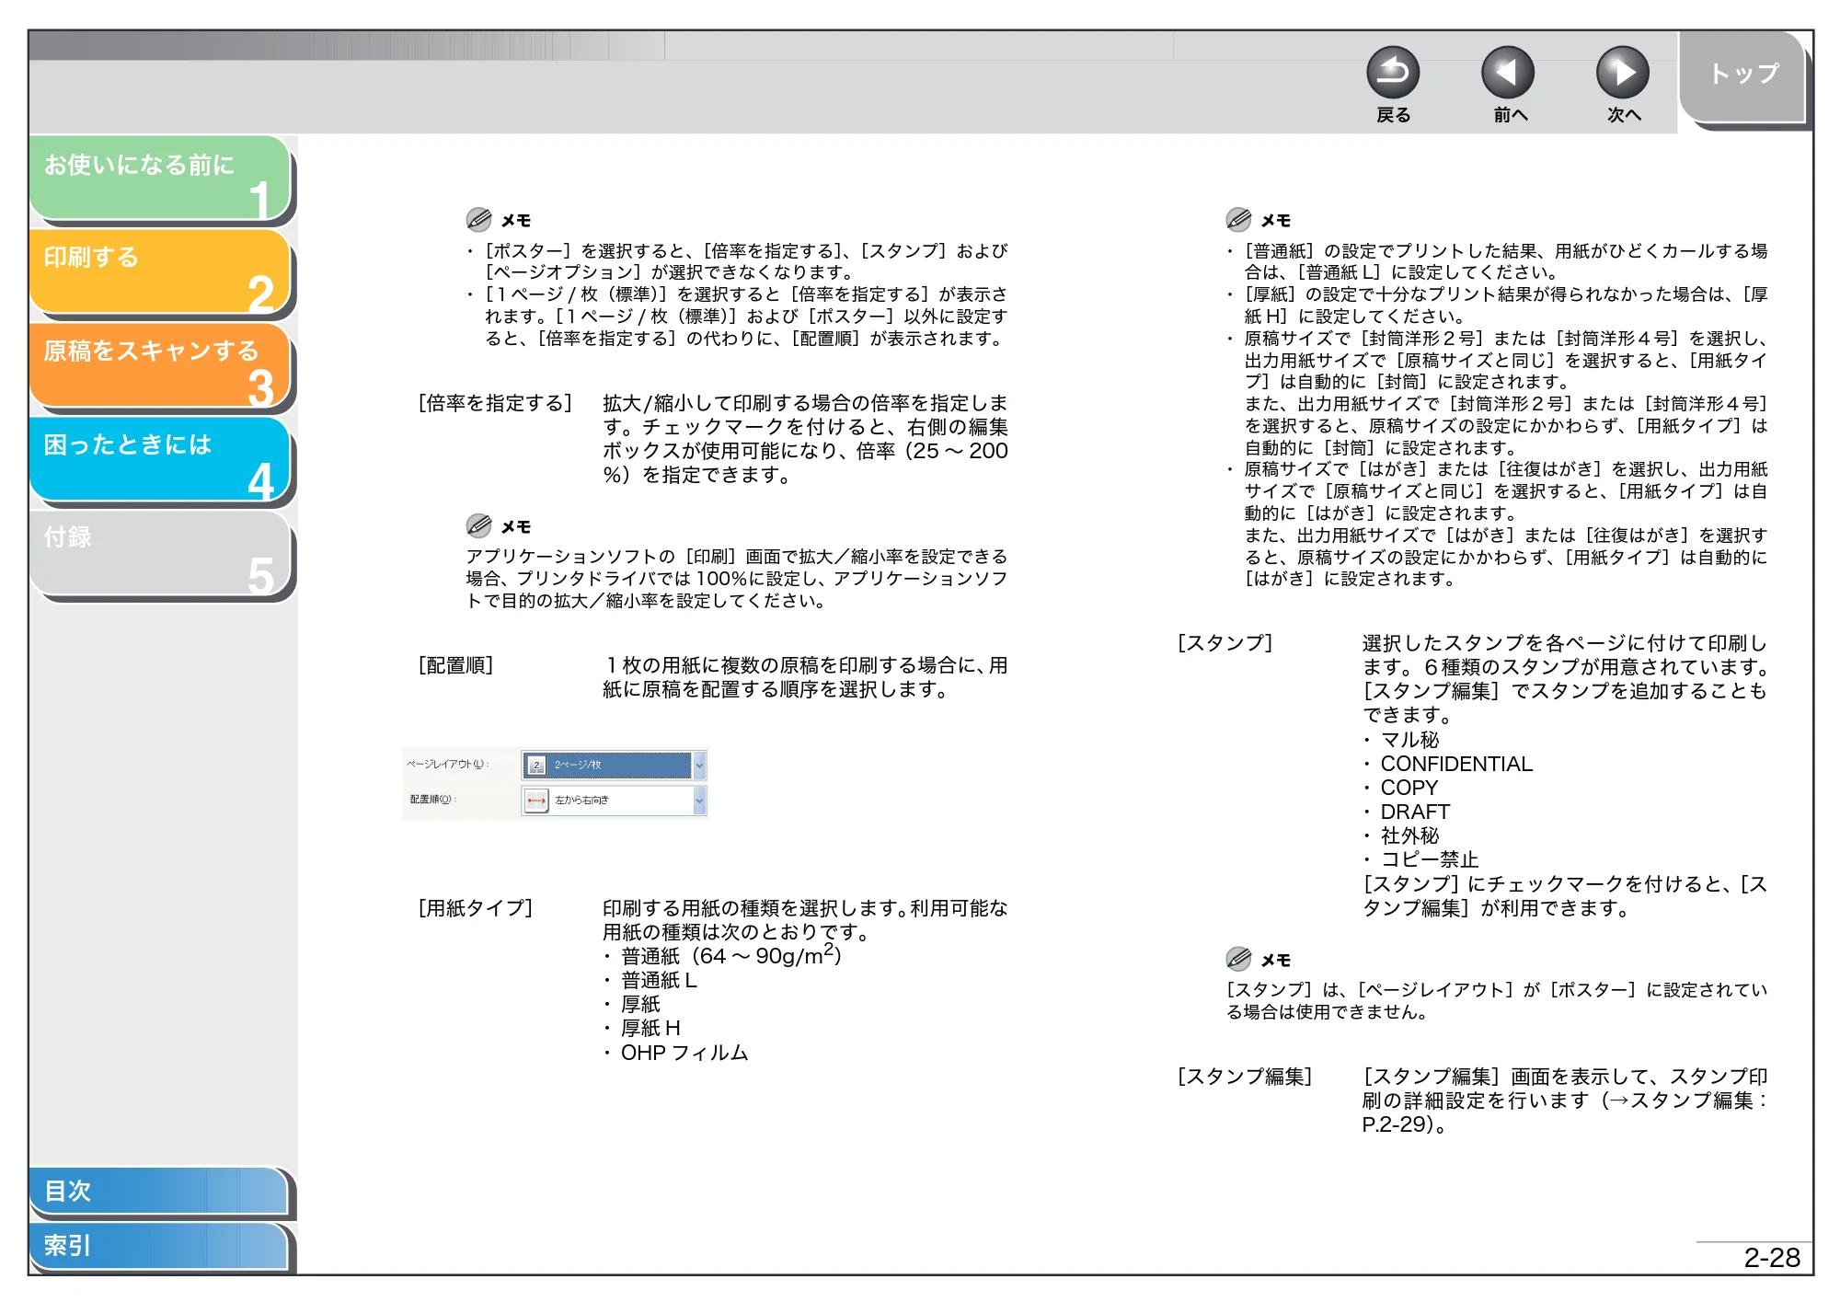1840x1302 pixels.
Task: Select the 左から右向き combo box
Action: 614,801
